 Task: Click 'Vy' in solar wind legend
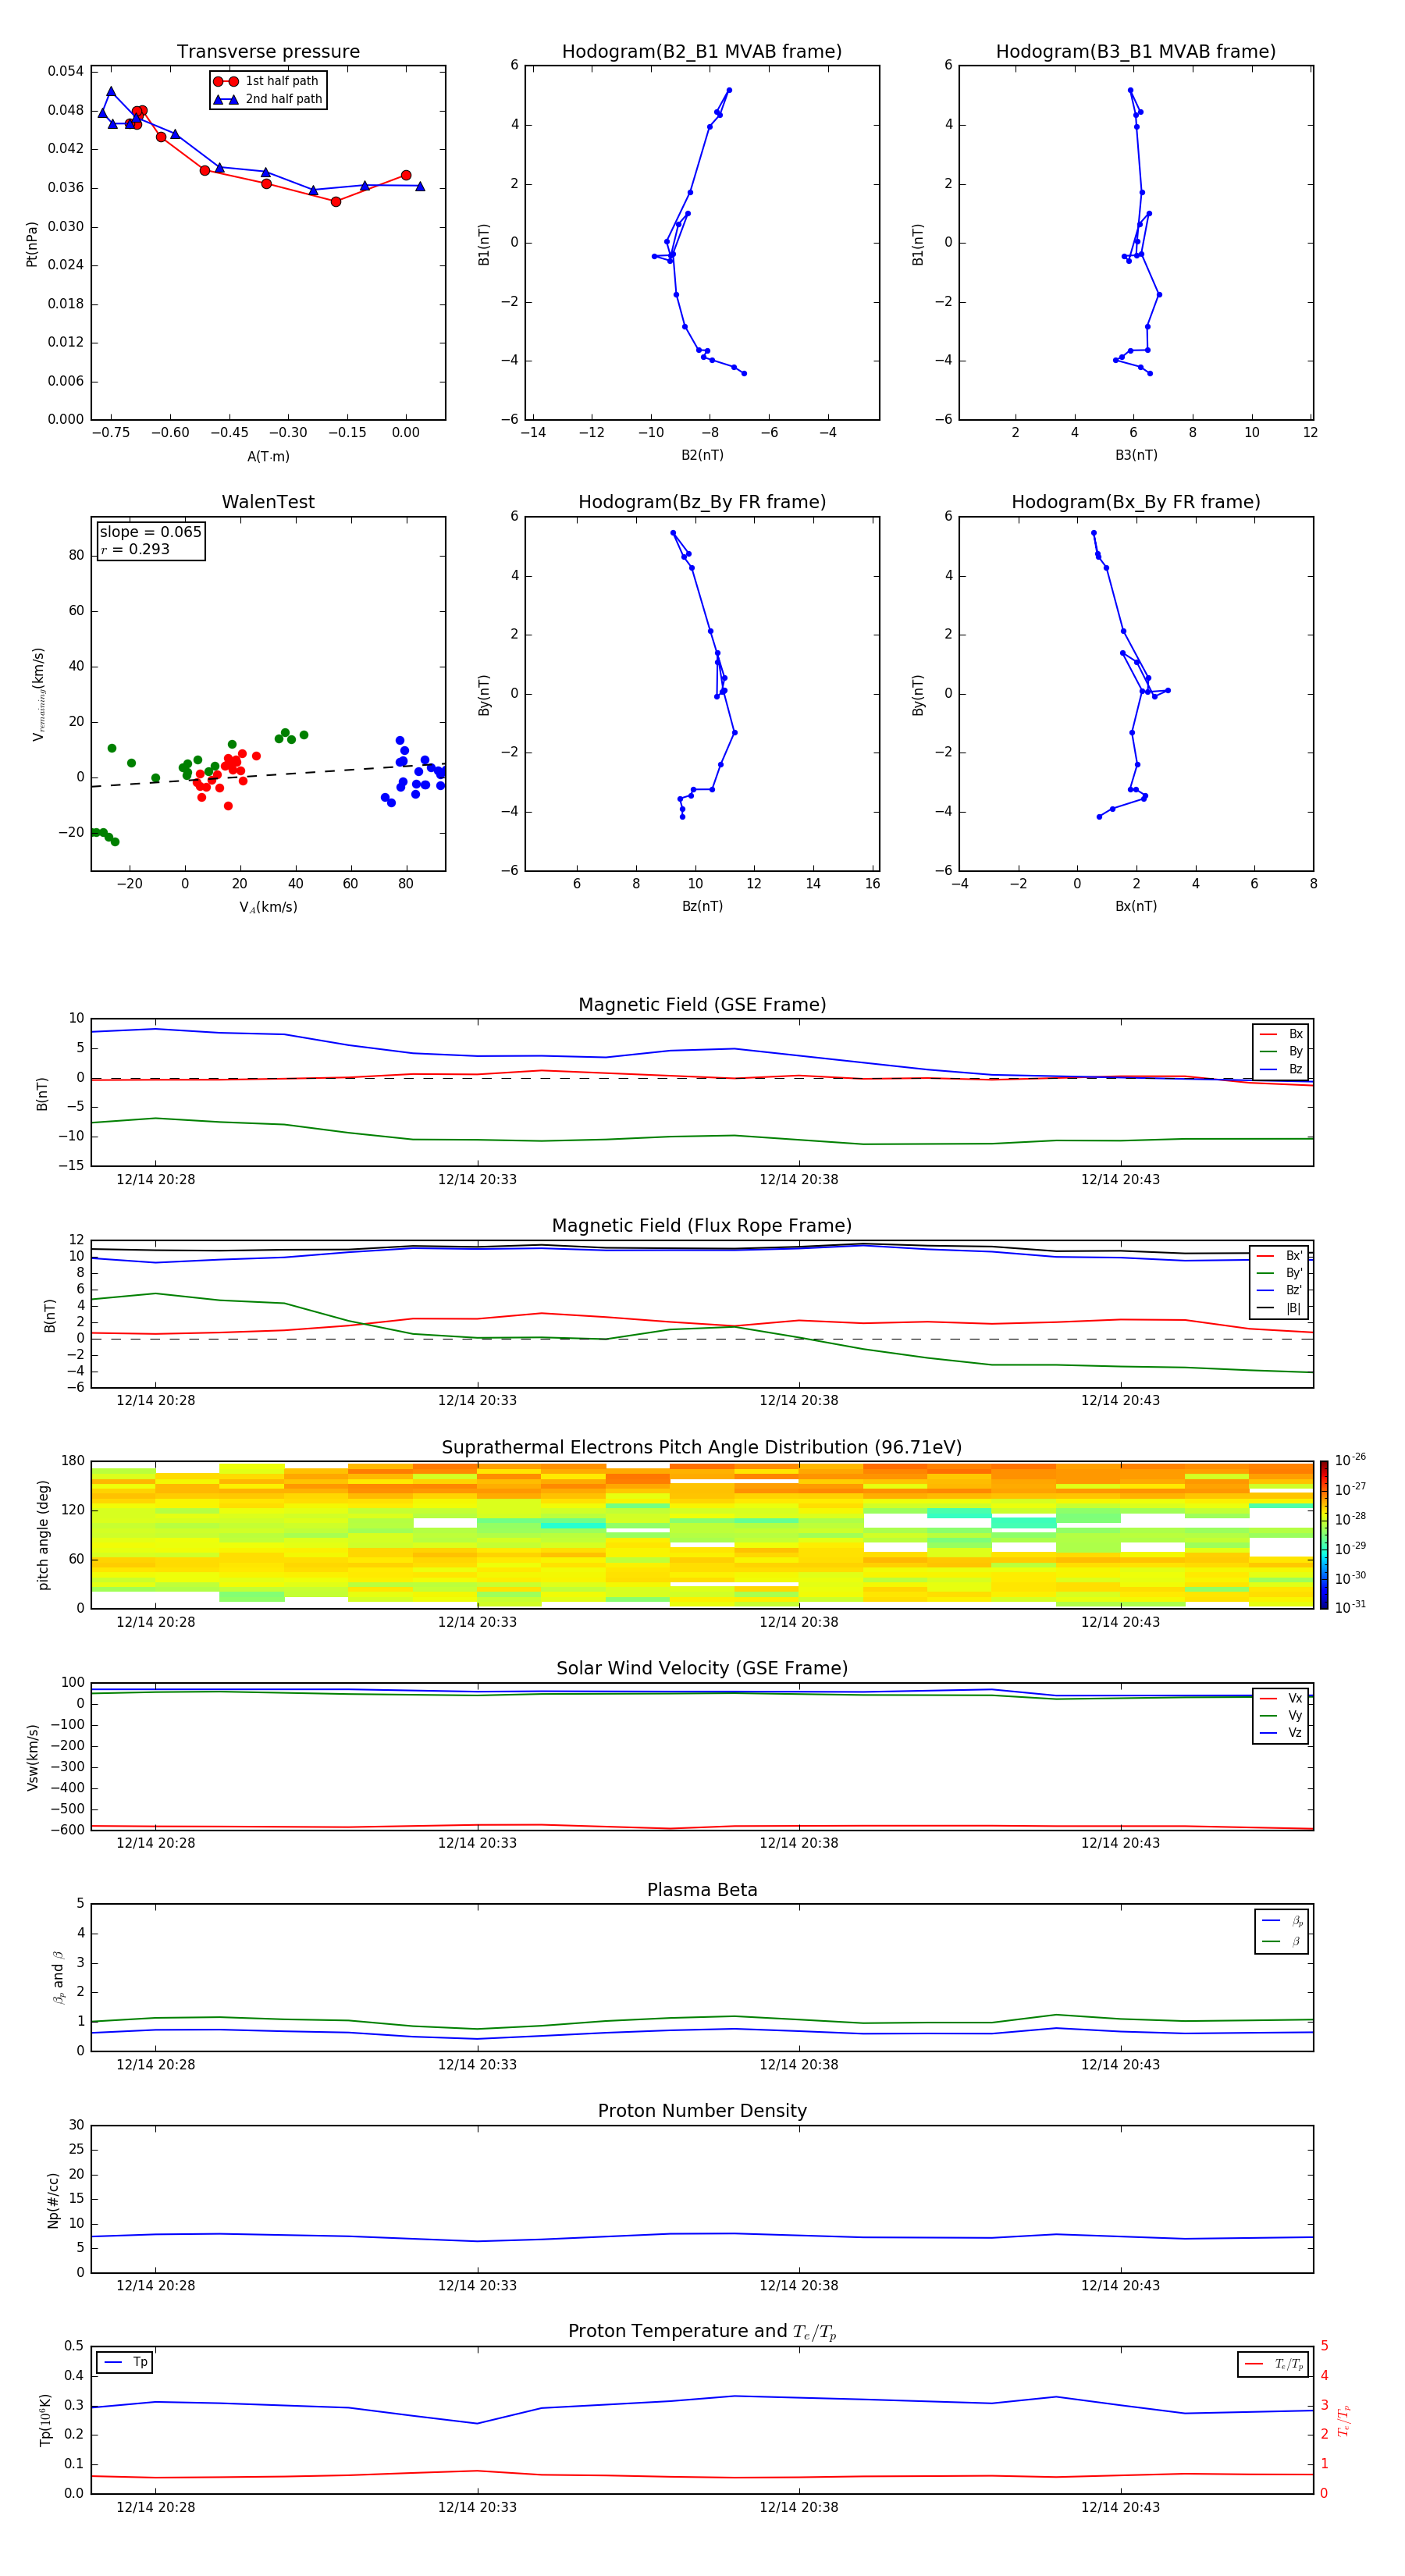click(x=1282, y=1715)
